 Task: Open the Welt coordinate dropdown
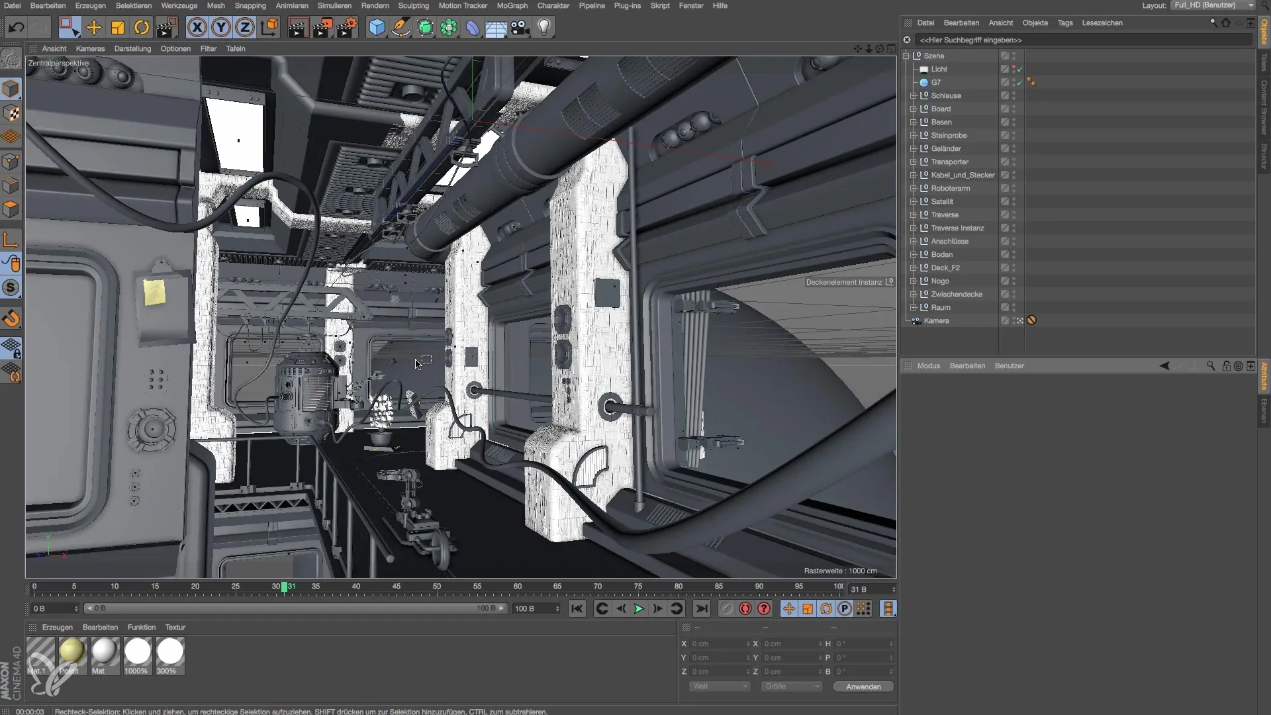coord(720,687)
